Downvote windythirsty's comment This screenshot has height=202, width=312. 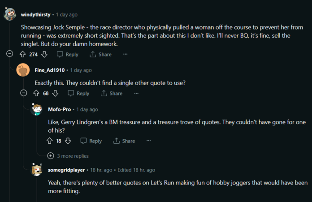[x=44, y=54]
